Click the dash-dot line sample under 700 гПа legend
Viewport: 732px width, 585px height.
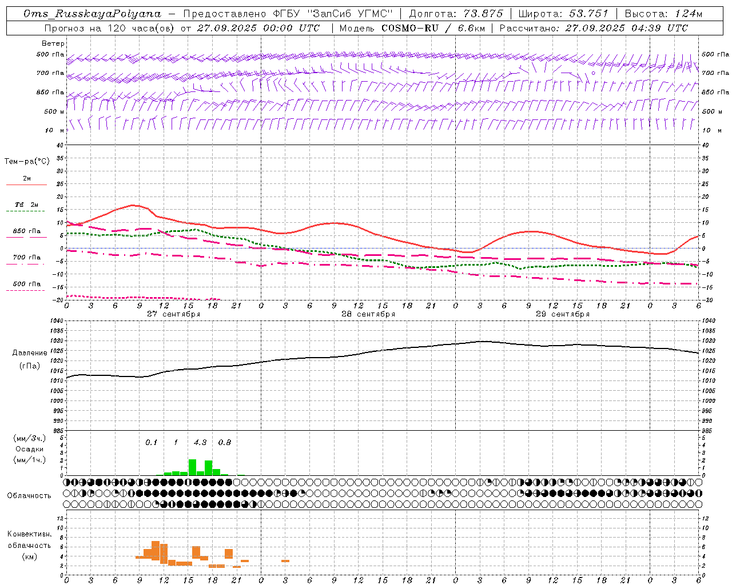pos(26,264)
